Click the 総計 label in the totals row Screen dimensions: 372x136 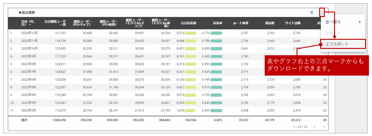tap(24, 120)
